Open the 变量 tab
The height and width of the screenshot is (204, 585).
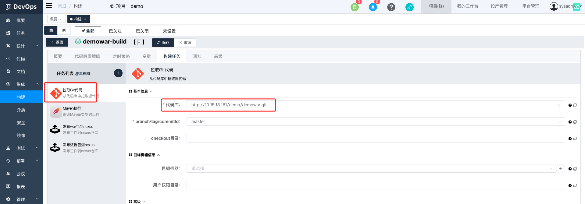pos(146,56)
